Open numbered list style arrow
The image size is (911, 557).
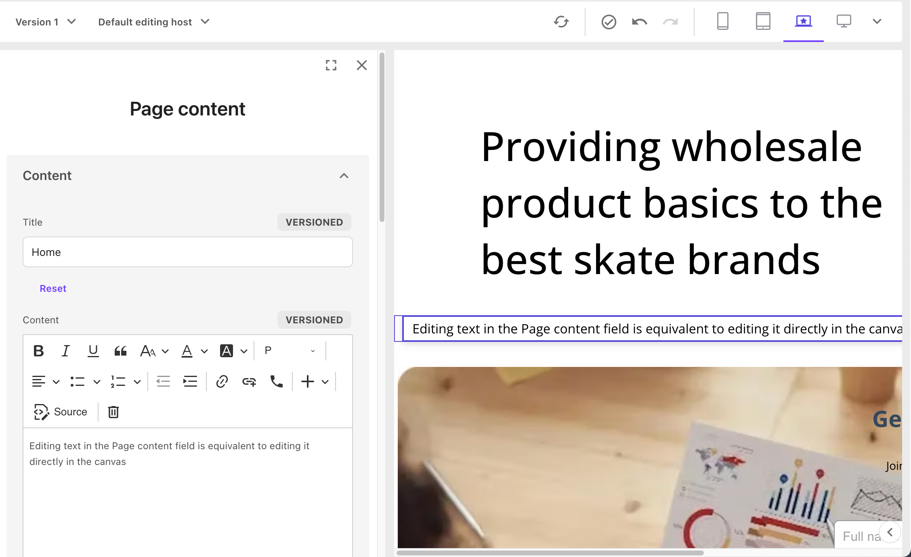click(x=137, y=382)
